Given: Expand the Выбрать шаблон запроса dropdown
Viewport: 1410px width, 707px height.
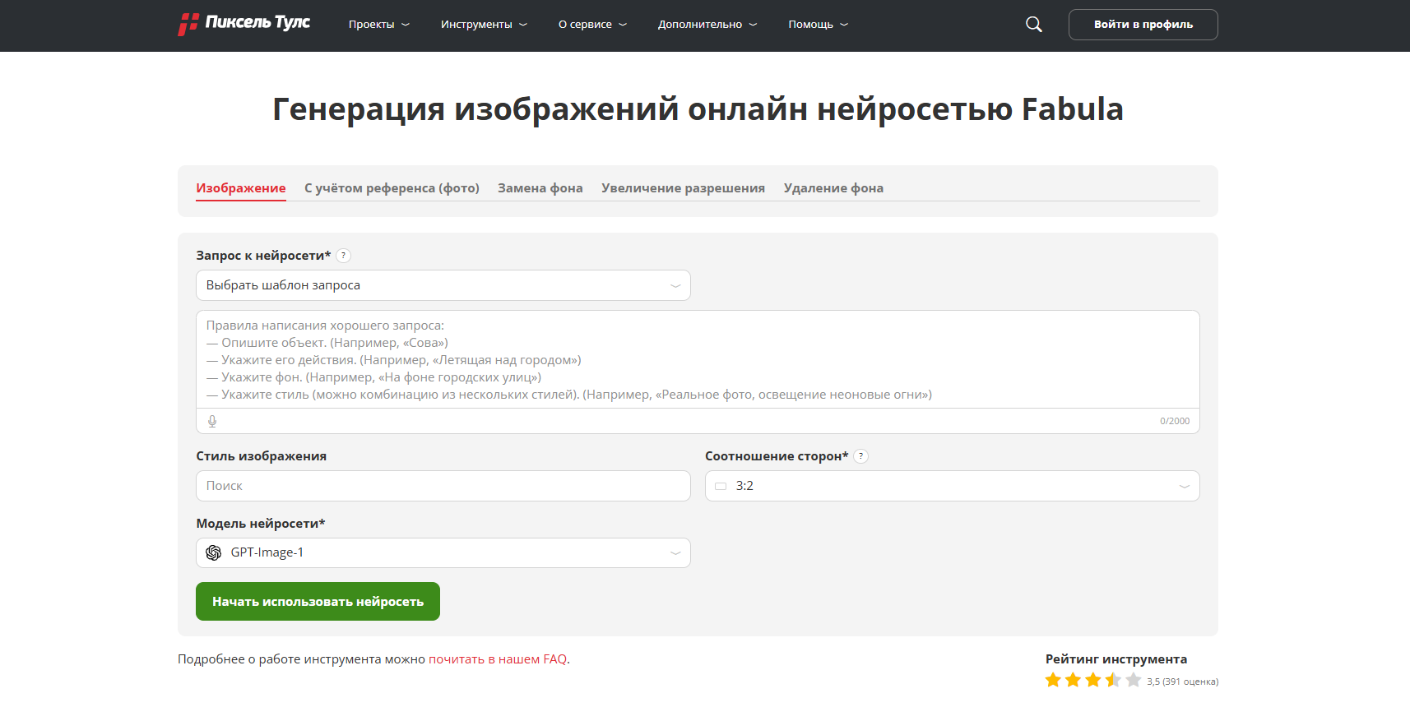Looking at the screenshot, I should [443, 285].
